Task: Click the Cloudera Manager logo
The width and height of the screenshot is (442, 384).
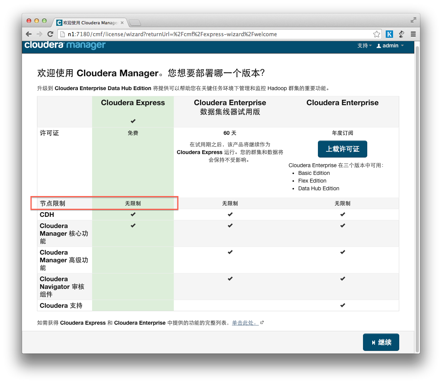Action: (x=64, y=45)
